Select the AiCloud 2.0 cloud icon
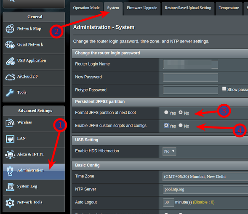 [x=10, y=77]
